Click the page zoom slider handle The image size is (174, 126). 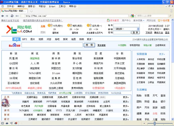click(155, 123)
